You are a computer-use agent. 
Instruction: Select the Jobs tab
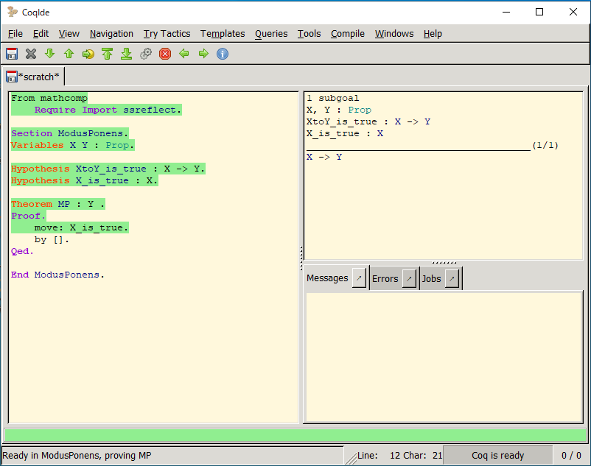coord(431,278)
